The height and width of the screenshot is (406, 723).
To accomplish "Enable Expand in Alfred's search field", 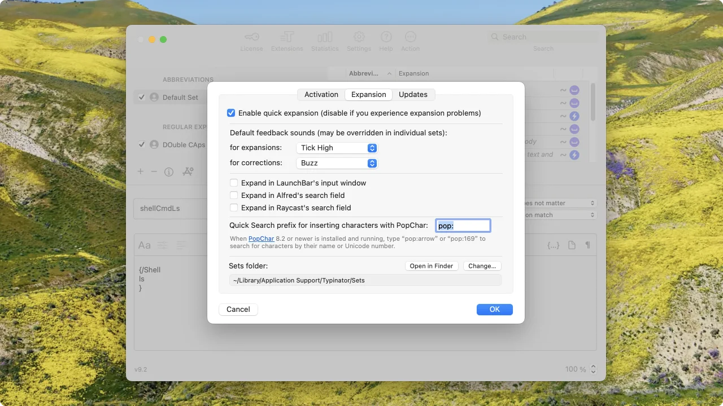I will [x=234, y=195].
